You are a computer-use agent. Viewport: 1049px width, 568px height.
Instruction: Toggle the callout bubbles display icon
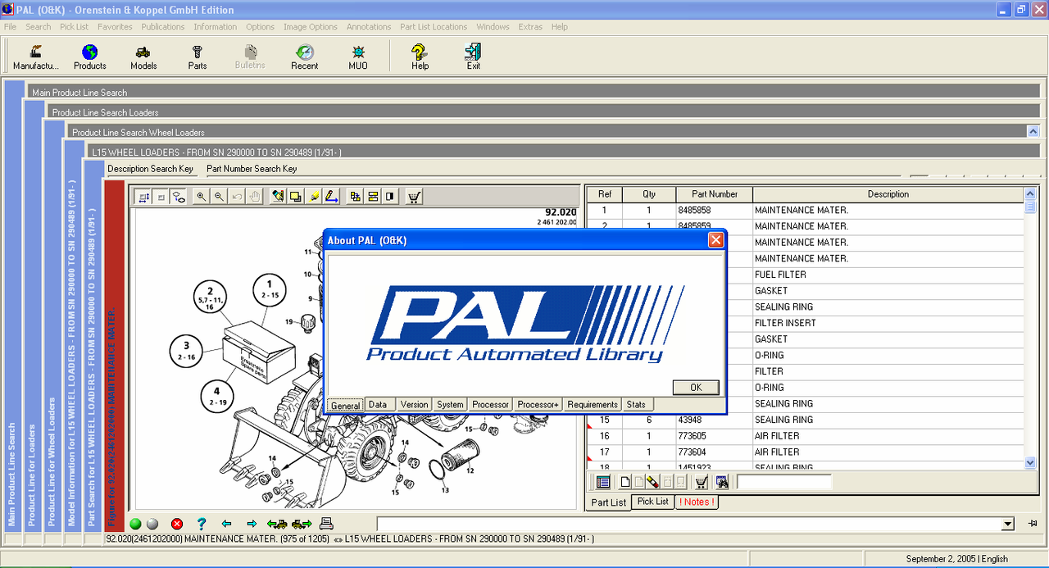(x=179, y=197)
